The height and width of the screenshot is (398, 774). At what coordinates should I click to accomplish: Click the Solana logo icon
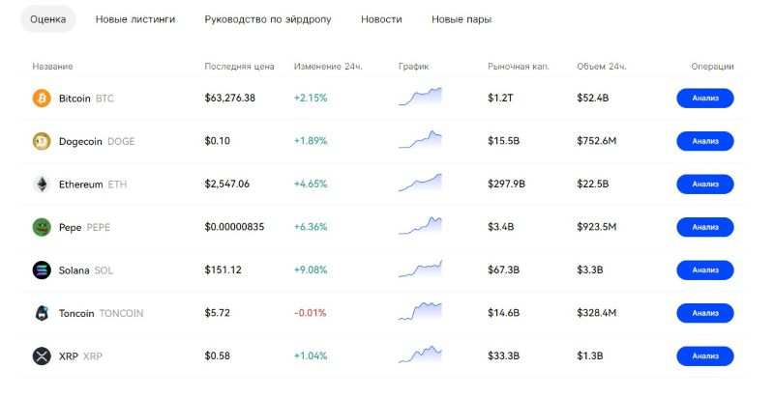(x=42, y=270)
